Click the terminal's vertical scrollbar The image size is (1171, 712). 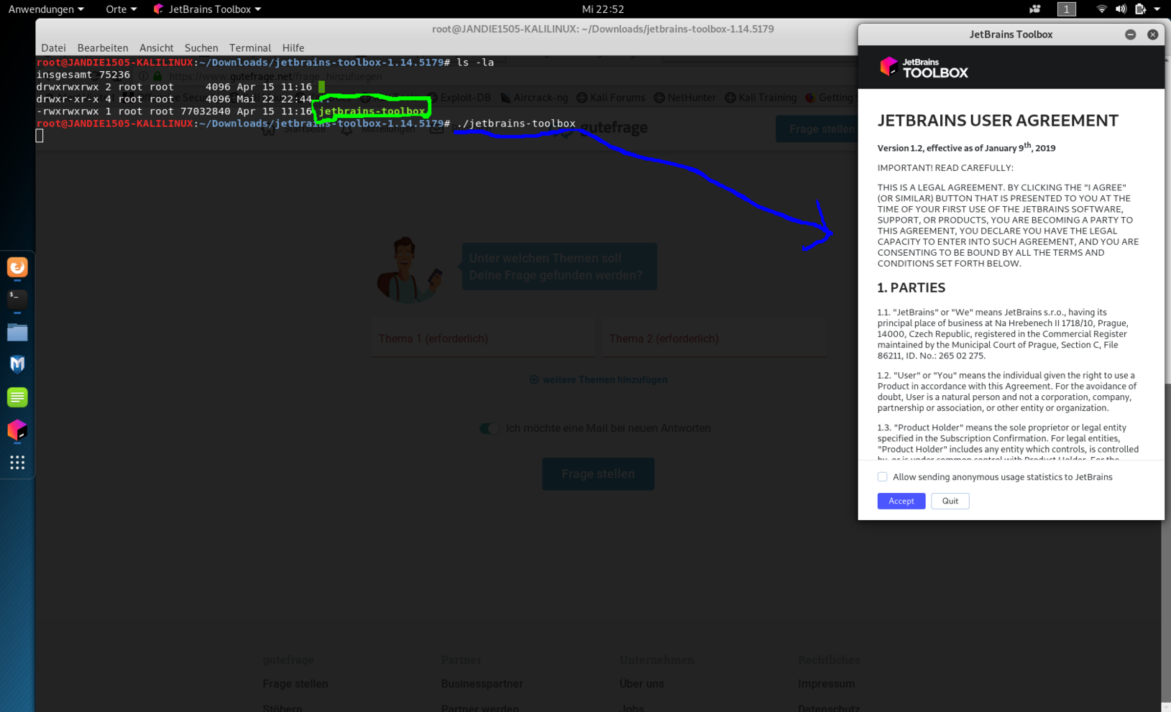1167,539
